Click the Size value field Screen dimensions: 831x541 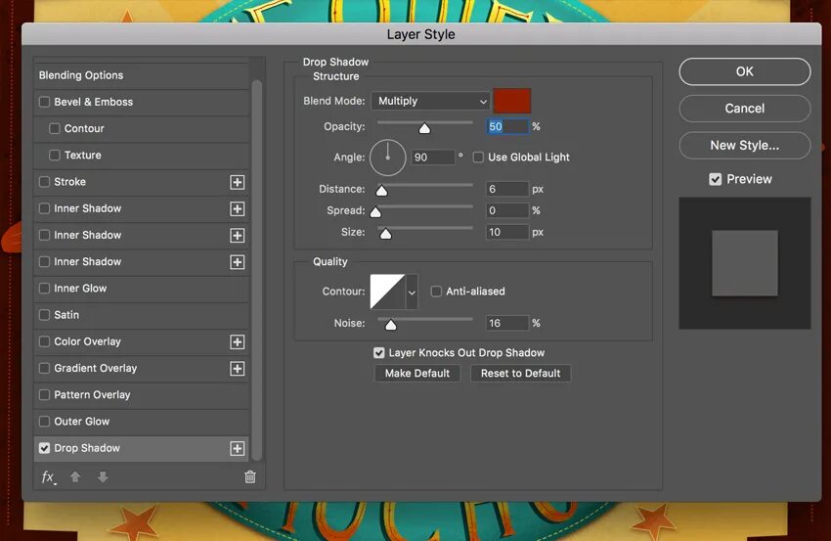(507, 232)
